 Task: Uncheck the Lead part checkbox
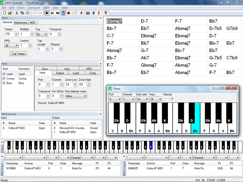coord(4,74)
